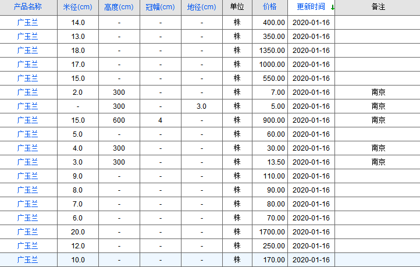420x267 pixels.
Task: Open 广玉兰 in the row priced 60.00
Action: (x=27, y=134)
